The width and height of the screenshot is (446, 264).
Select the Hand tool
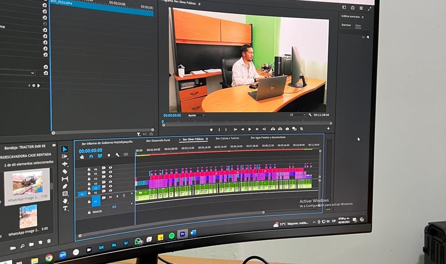(x=65, y=201)
